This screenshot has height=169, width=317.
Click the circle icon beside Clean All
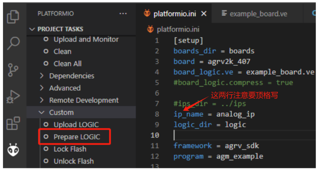pyautogui.click(x=46, y=64)
